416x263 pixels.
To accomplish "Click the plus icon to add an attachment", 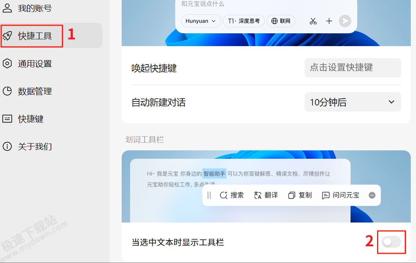I will (x=329, y=21).
